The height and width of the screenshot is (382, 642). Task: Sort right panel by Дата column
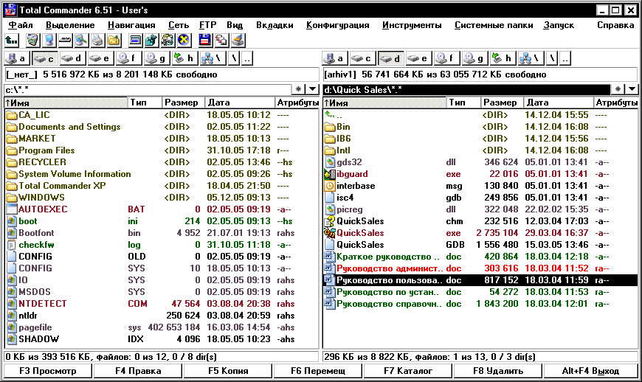[558, 103]
